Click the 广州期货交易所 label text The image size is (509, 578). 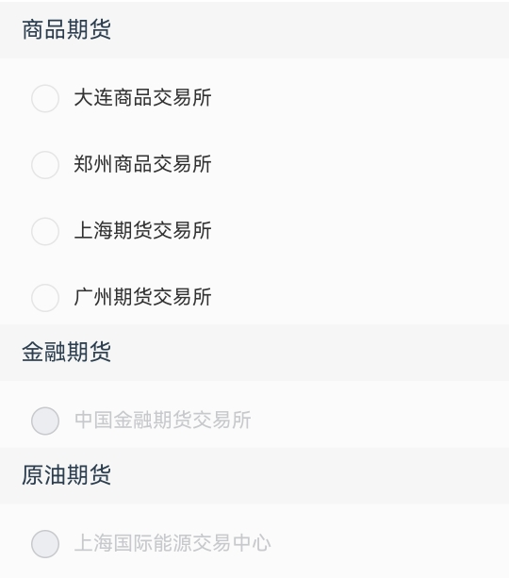tap(142, 297)
